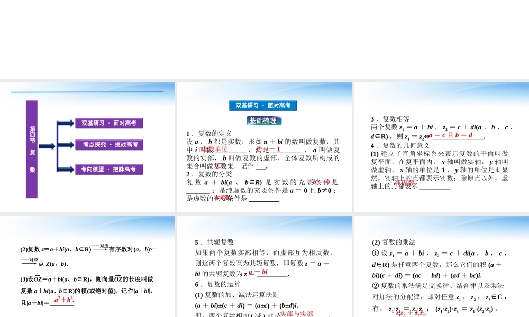Select the heading 5．共轭复数
The image size is (529, 317).
tap(214, 242)
